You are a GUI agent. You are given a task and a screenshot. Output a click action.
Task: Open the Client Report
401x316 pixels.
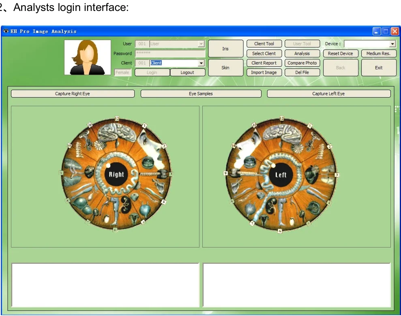point(264,63)
